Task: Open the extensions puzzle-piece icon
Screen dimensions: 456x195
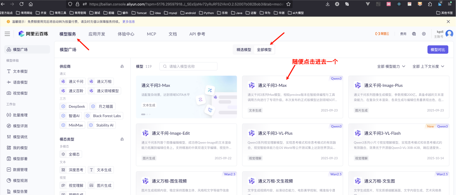Action: (430, 4)
